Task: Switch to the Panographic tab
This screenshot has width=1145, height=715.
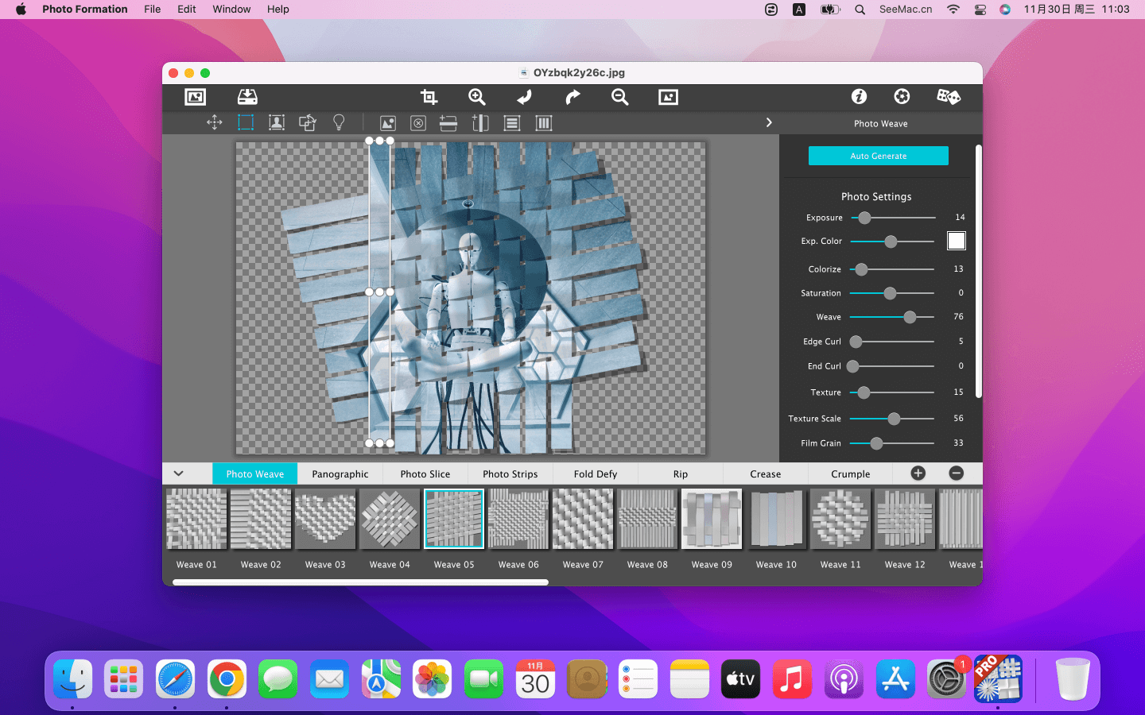Action: click(340, 474)
